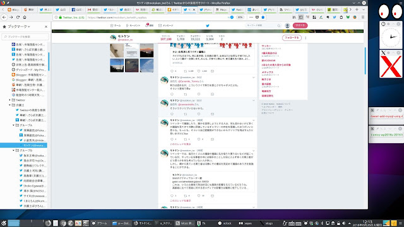Toggle the sidebar with the sidebar toolbar icon
Screen dimensions: 404x227
coord(300,17)
